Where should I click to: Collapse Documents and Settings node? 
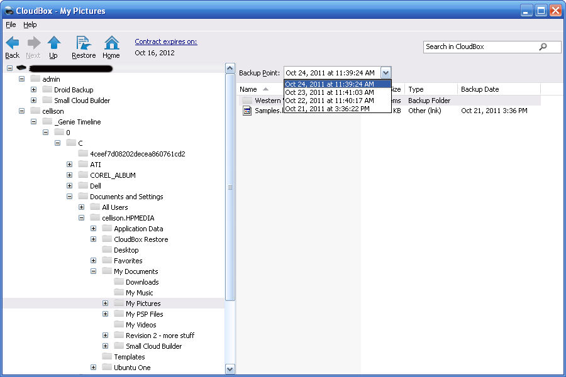click(x=69, y=196)
